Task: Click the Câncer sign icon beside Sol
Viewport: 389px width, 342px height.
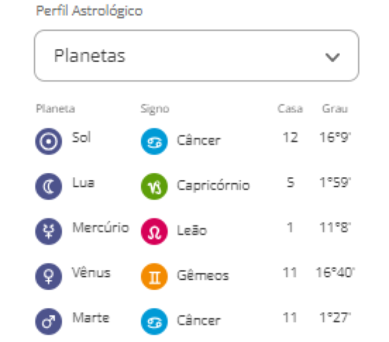Action: 153,141
